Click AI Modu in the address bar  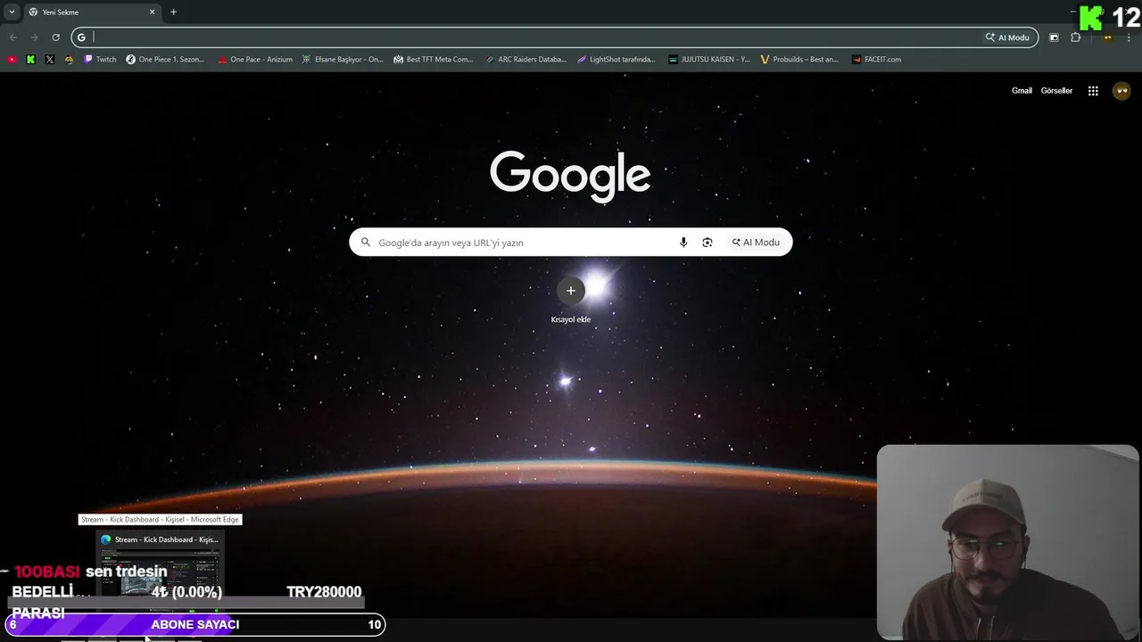(x=1007, y=37)
